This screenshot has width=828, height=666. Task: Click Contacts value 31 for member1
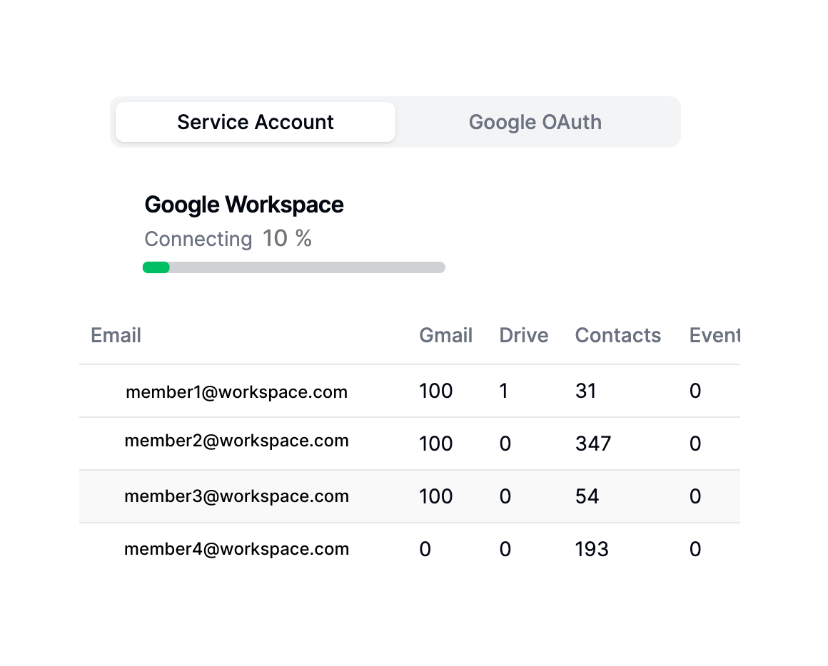pyautogui.click(x=585, y=391)
